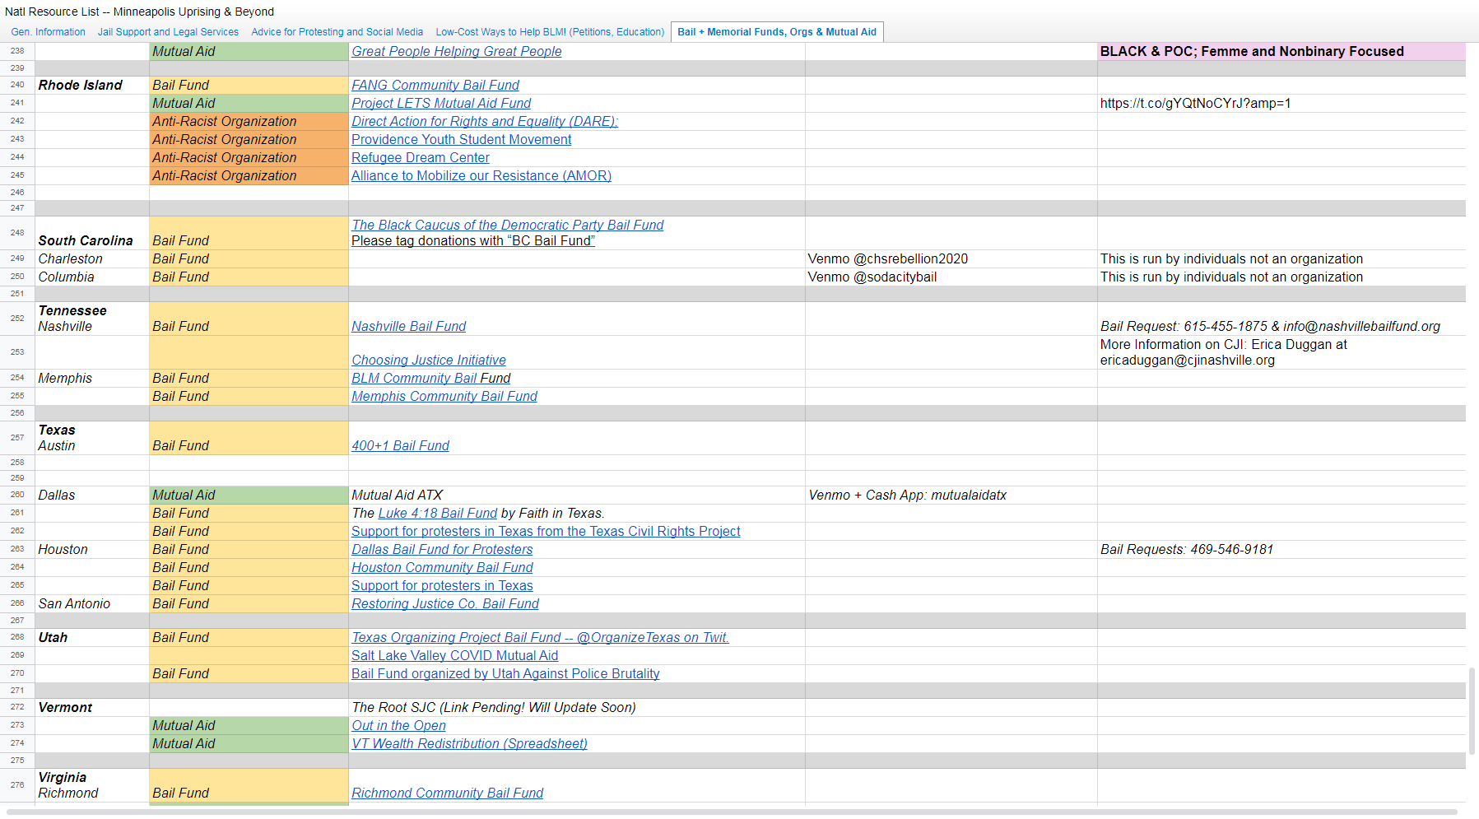The height and width of the screenshot is (819, 1479).
Task: Click the Venmo @sodacitybail cell
Action: point(951,277)
